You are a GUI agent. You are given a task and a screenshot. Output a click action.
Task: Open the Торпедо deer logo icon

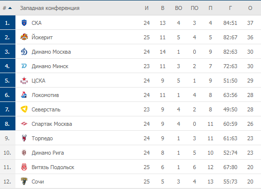coord(24,138)
